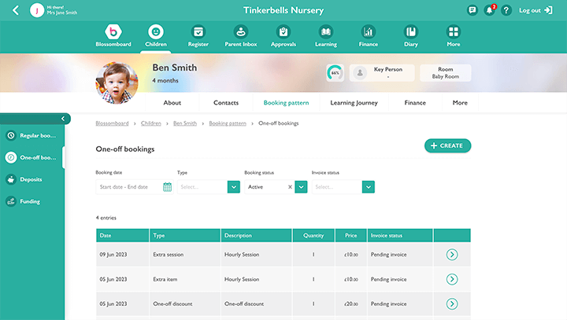The width and height of the screenshot is (567, 320).
Task: Create a new one-off booking
Action: pyautogui.click(x=447, y=145)
